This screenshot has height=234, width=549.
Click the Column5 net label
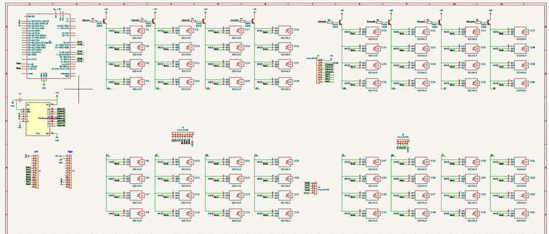tap(322, 22)
